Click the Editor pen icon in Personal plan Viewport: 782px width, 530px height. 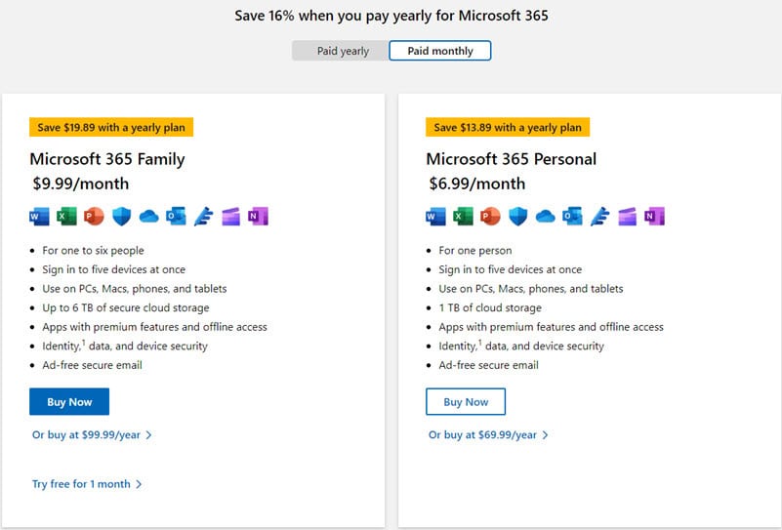pyautogui.click(x=600, y=217)
